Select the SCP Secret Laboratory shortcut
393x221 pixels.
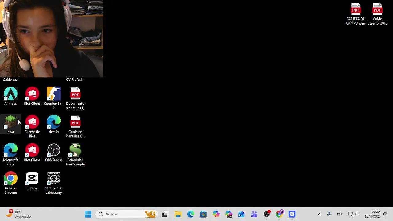(54, 183)
